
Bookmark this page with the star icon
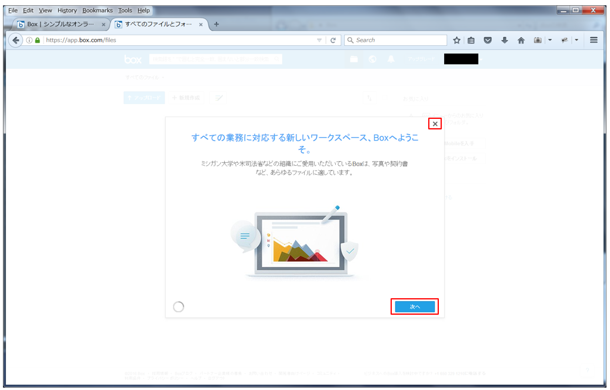point(456,40)
